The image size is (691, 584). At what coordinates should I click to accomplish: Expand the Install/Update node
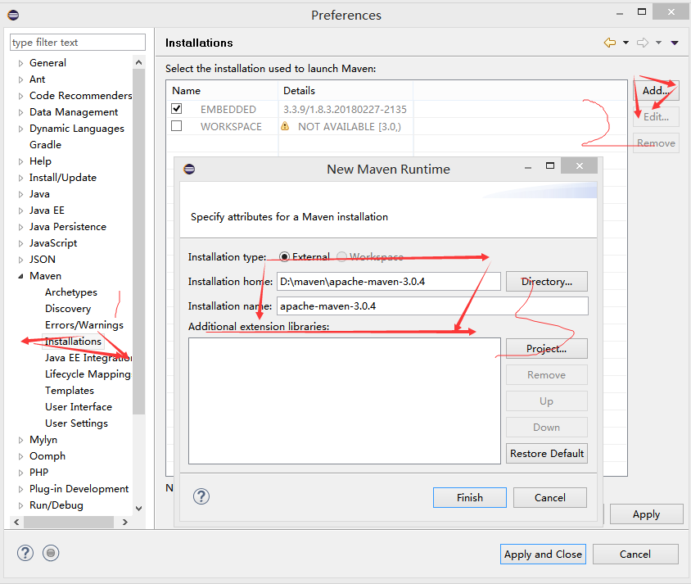20,178
